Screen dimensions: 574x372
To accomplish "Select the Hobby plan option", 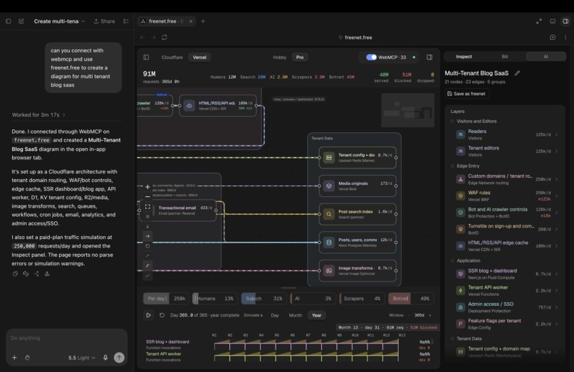I will (279, 57).
